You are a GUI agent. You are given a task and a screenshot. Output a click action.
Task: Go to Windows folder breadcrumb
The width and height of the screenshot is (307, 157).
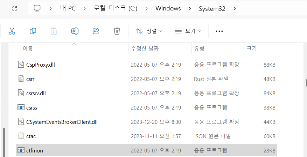(168, 9)
